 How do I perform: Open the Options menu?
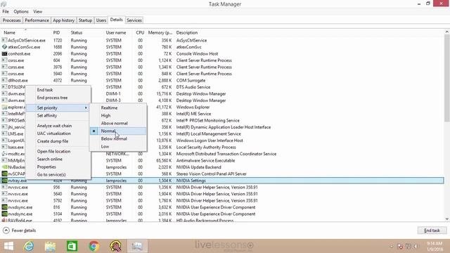21,11
